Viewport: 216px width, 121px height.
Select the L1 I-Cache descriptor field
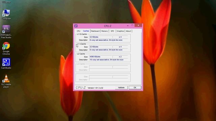pos(109,50)
